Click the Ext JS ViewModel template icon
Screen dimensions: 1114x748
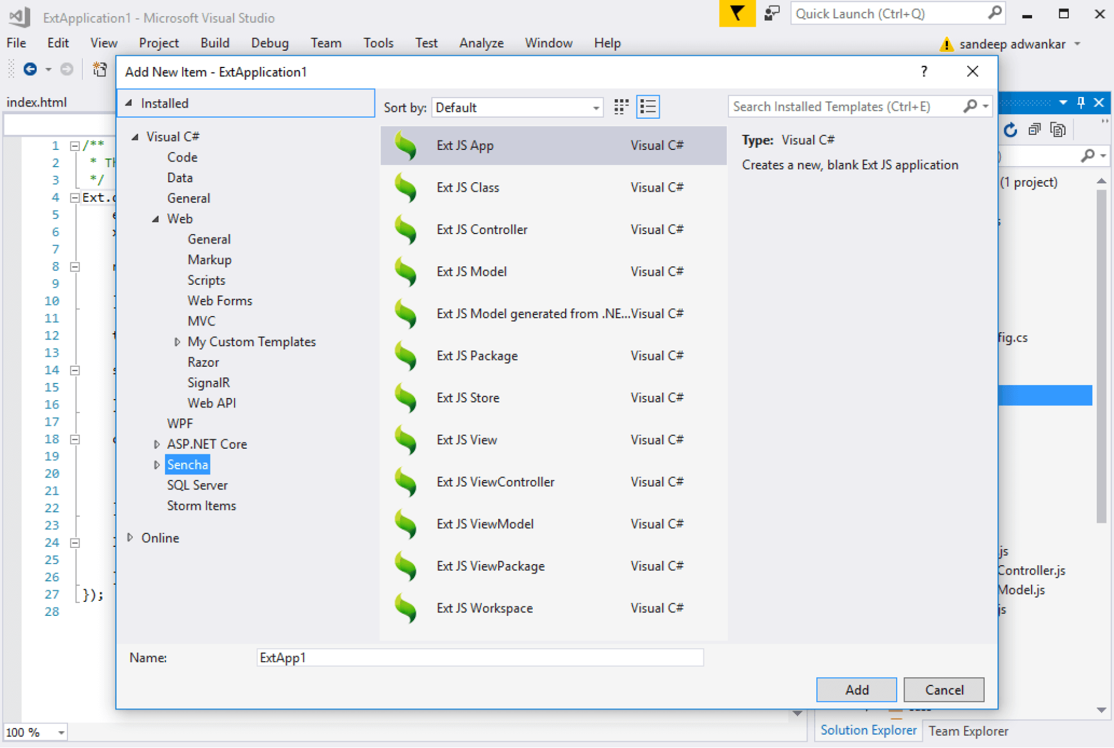click(406, 524)
